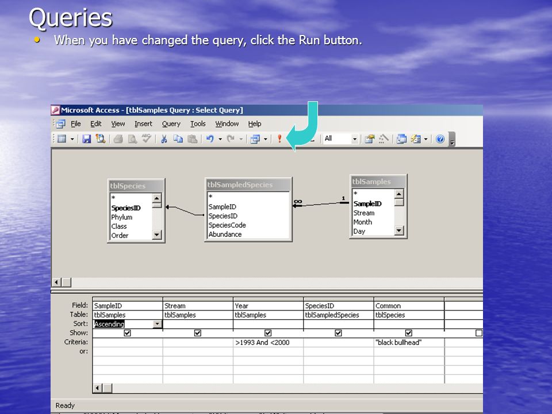Open the Tools menu
The image size is (552, 414).
(x=198, y=124)
